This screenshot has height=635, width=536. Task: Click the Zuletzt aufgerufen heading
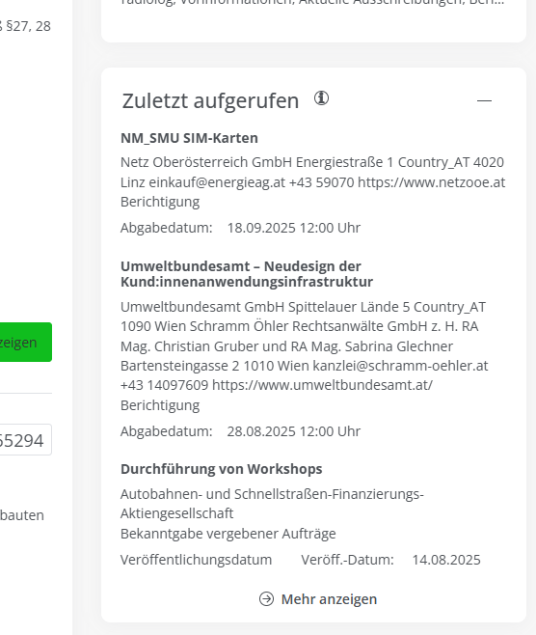tap(210, 100)
